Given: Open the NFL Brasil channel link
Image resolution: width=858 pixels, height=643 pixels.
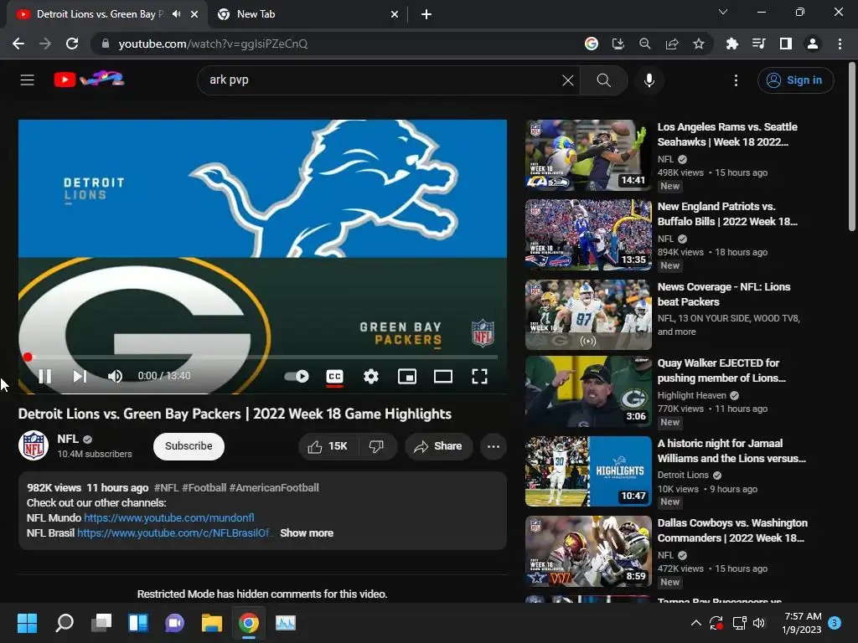Looking at the screenshot, I should (174, 533).
